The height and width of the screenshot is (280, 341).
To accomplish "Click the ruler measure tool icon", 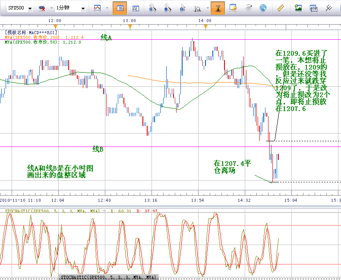I will 280,8.
